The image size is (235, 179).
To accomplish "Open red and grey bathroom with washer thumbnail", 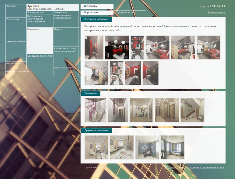I will click(x=150, y=73).
